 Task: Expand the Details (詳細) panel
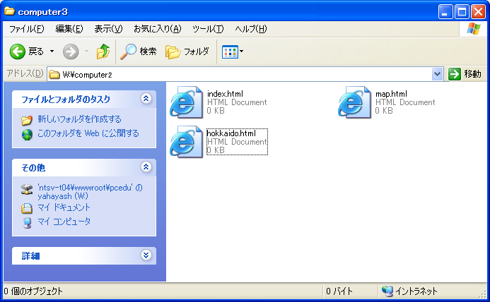146,255
